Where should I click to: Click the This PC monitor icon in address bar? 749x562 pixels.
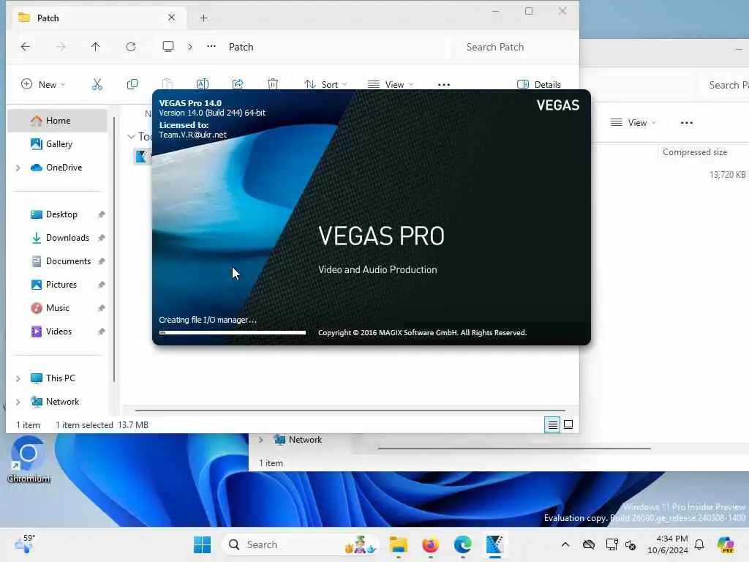[168, 47]
